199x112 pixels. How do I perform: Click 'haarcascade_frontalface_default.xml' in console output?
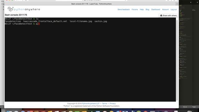45,21
